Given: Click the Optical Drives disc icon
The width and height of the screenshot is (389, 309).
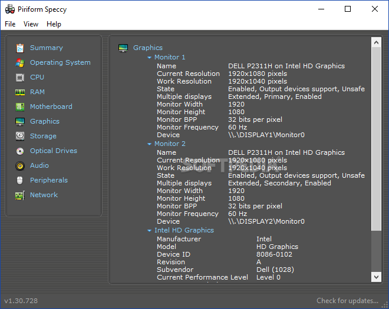Looking at the screenshot, I should click(x=20, y=151).
